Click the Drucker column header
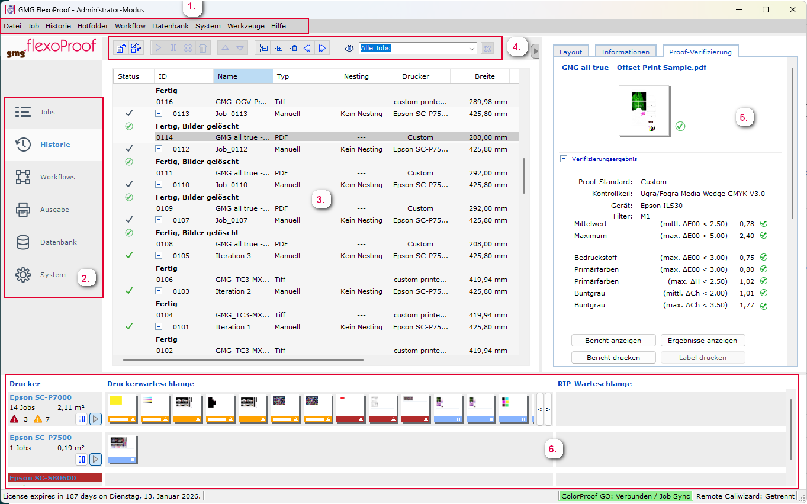Image resolution: width=807 pixels, height=504 pixels. (x=420, y=76)
